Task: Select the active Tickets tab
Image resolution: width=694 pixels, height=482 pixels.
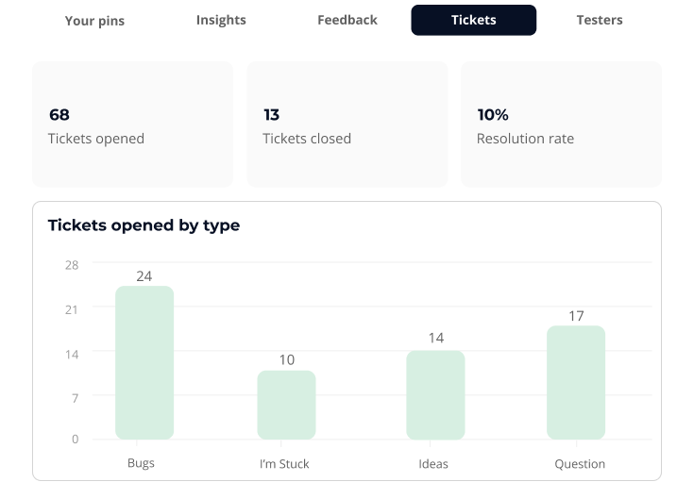Action: point(474,20)
